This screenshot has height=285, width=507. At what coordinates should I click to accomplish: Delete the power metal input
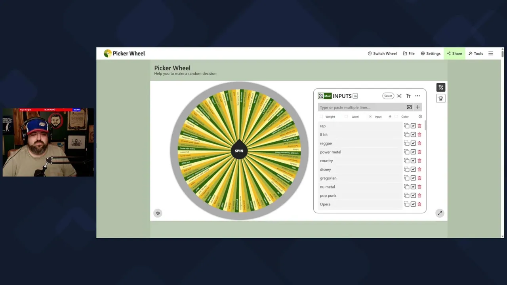[x=419, y=152]
